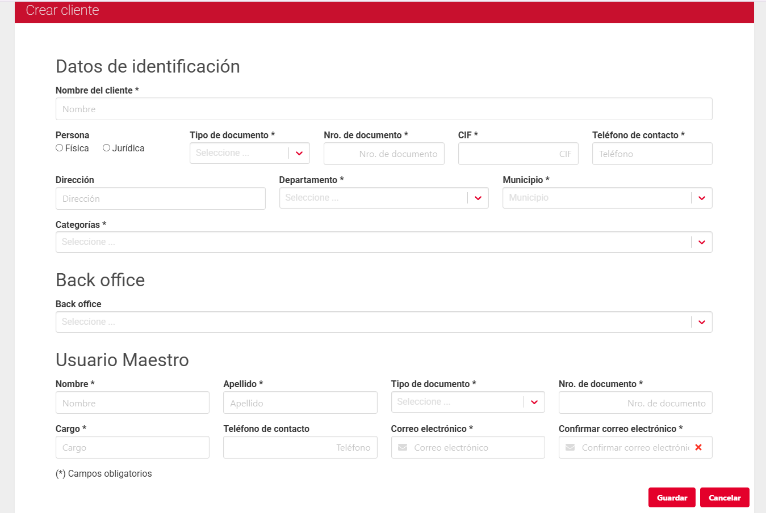Viewport: 766px width, 513px height.
Task: Click envelope icon in Confirmar correo field
Action: tap(570, 447)
